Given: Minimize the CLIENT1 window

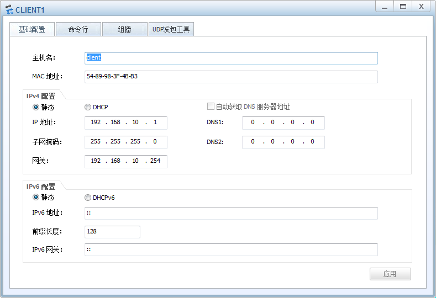Looking at the screenshot, I should coord(385,7).
